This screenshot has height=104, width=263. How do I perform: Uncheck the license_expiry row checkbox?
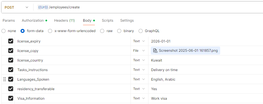point(11,41)
